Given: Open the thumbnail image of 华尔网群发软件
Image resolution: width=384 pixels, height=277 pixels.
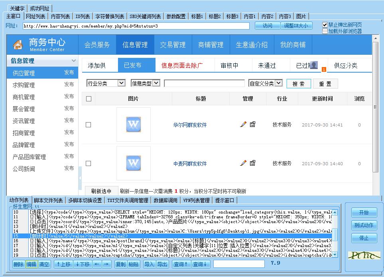Looking at the screenshot, I should 134,125.
